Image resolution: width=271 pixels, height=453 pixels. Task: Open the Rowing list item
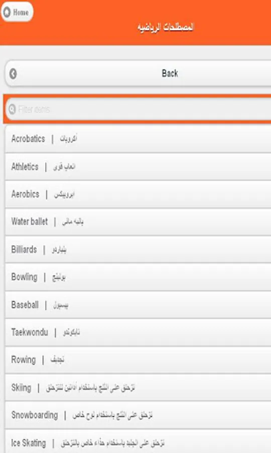click(138, 360)
